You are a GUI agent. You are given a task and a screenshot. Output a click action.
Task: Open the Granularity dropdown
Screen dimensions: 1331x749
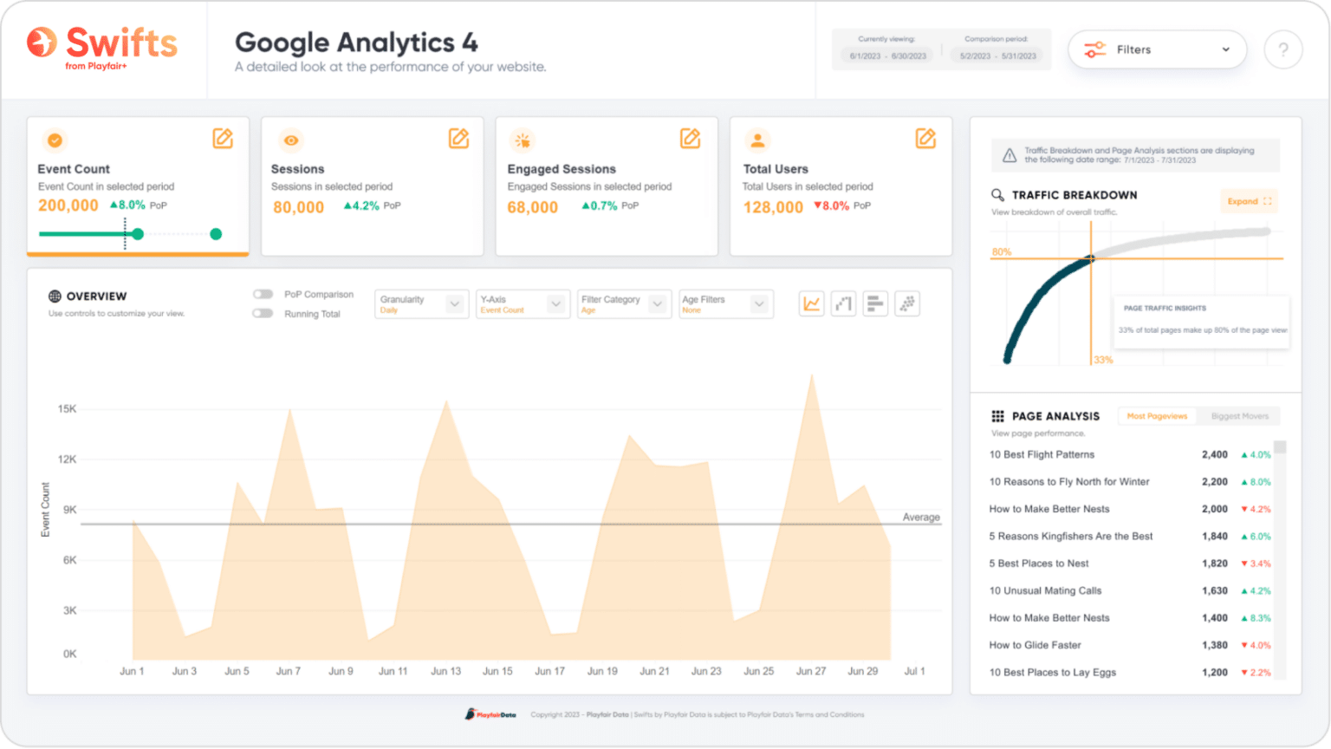[421, 303]
